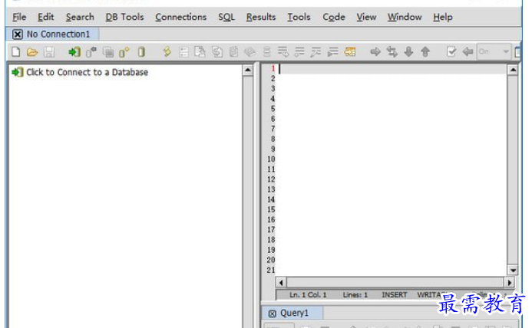Click the query editor scrollbar up arrow

click(x=513, y=71)
